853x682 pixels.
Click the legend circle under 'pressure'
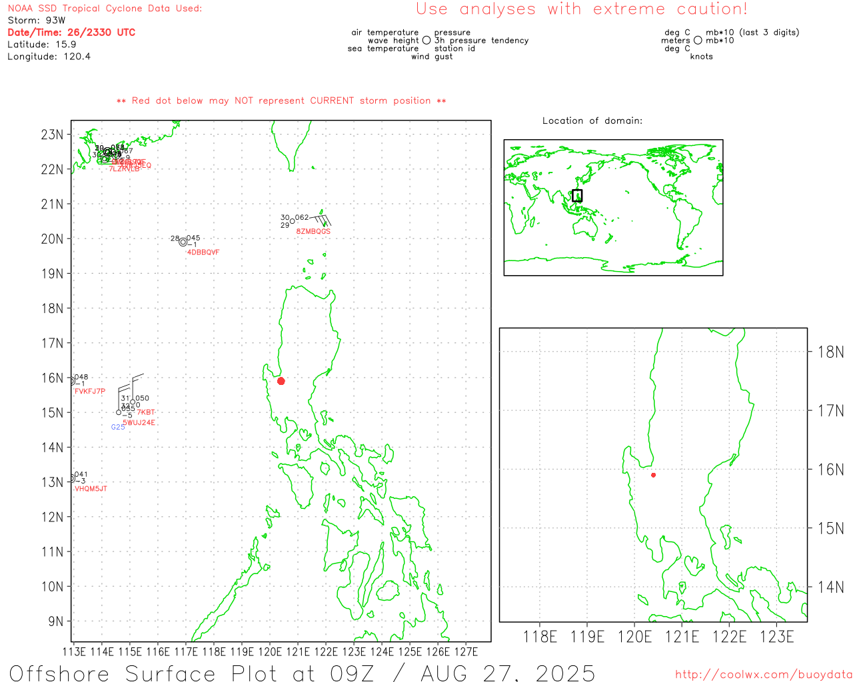426,41
